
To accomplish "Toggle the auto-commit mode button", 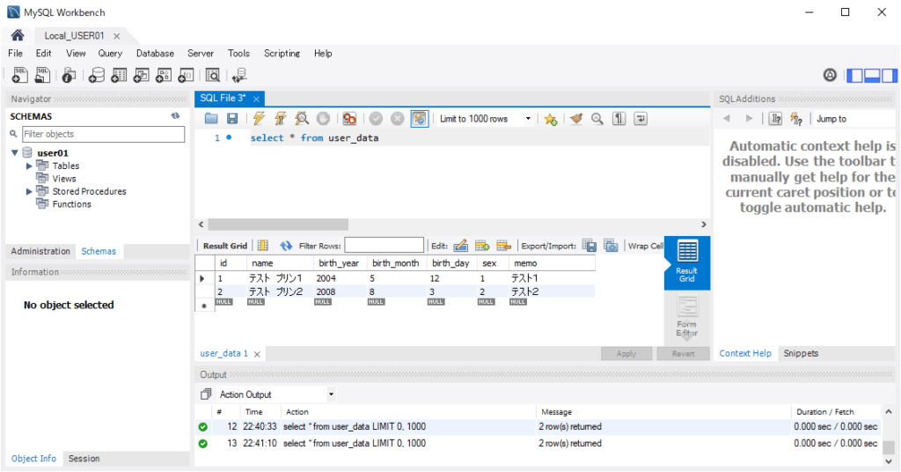I will [419, 119].
